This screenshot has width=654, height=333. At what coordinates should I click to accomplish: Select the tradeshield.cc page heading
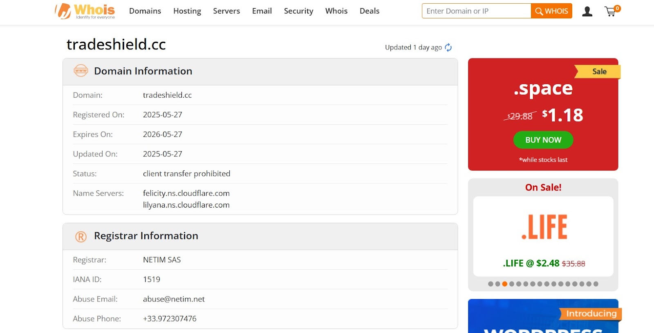point(116,44)
